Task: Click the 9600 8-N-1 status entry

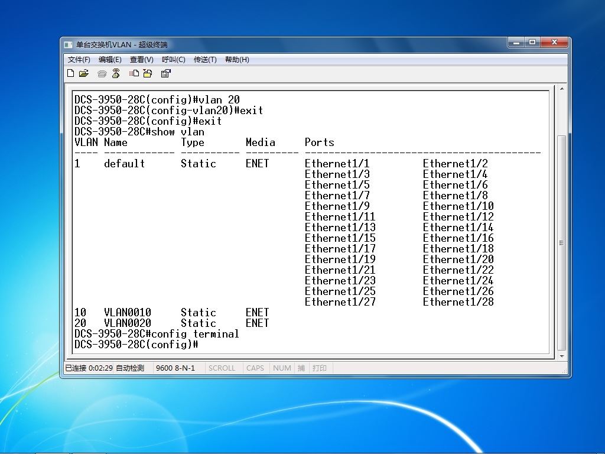Action: (175, 368)
